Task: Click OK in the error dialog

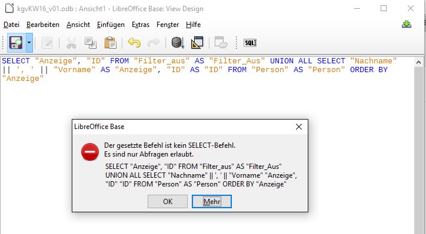Action: [x=168, y=202]
